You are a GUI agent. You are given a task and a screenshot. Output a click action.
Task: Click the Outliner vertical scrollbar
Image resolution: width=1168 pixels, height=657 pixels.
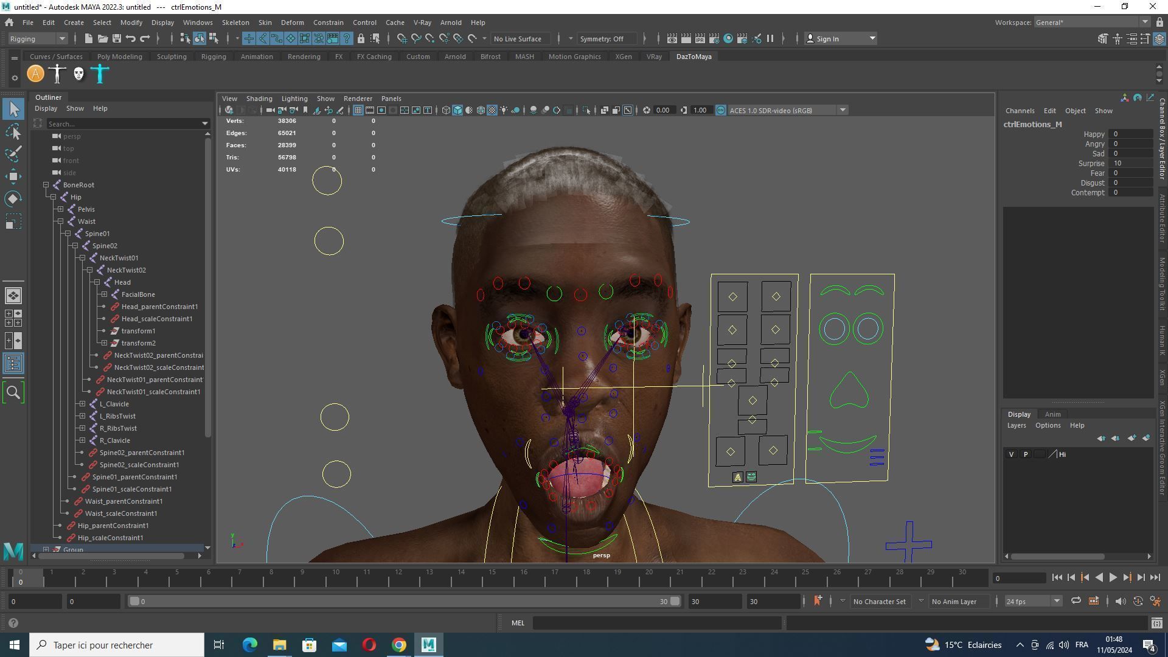pos(208,286)
